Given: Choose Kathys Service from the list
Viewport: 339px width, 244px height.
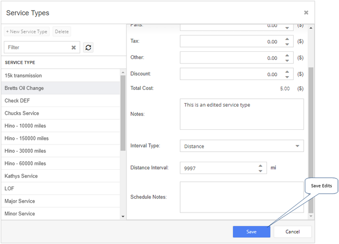Looking at the screenshot, I should coord(61,176).
